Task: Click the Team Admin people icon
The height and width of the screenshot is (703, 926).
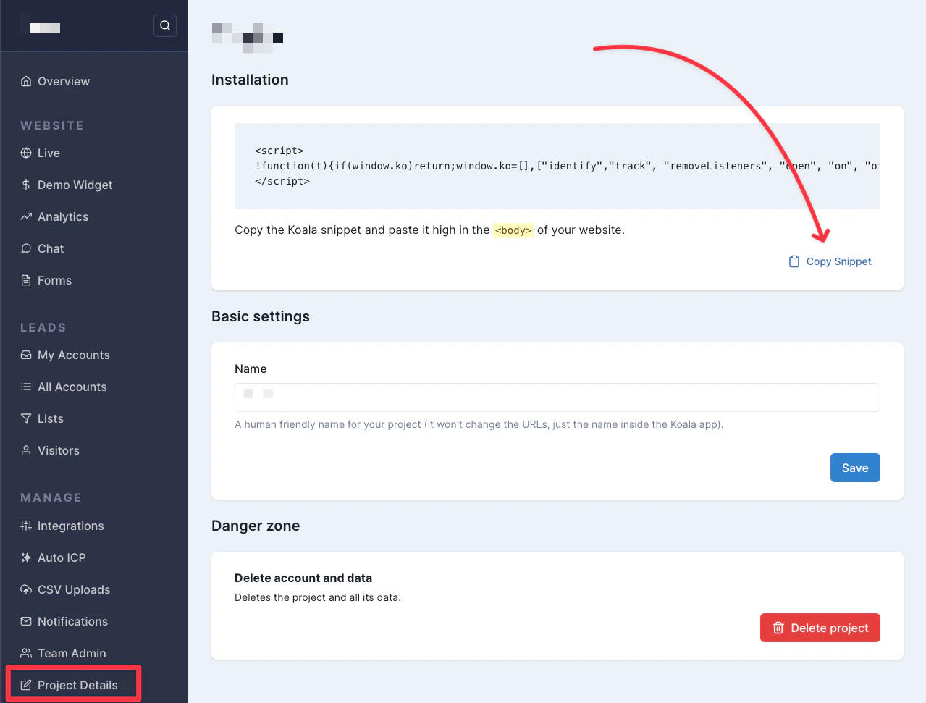Action: 26,653
